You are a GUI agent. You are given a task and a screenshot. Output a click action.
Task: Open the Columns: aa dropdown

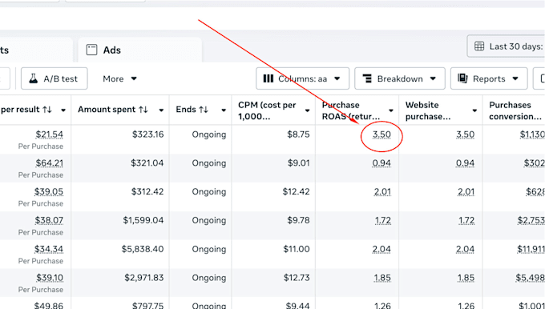coord(302,78)
